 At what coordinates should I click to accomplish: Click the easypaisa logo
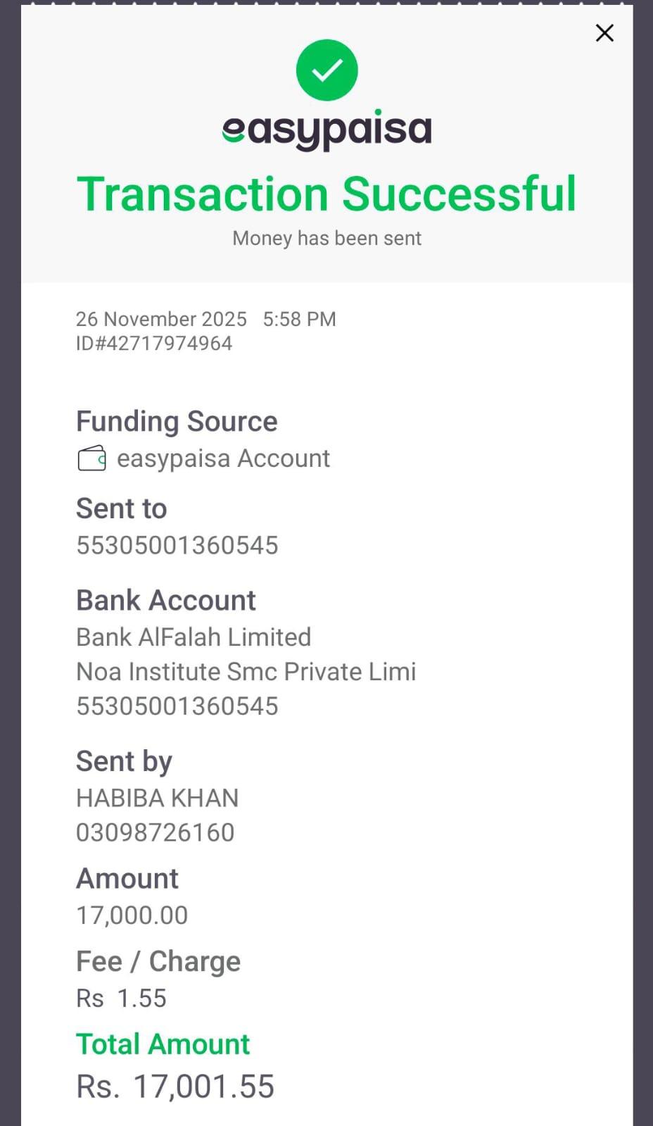(x=326, y=130)
